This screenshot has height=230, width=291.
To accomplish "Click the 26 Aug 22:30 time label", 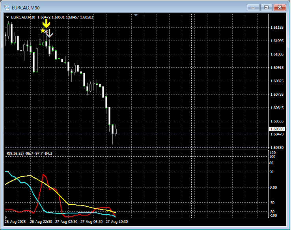I will [x=41, y=222].
